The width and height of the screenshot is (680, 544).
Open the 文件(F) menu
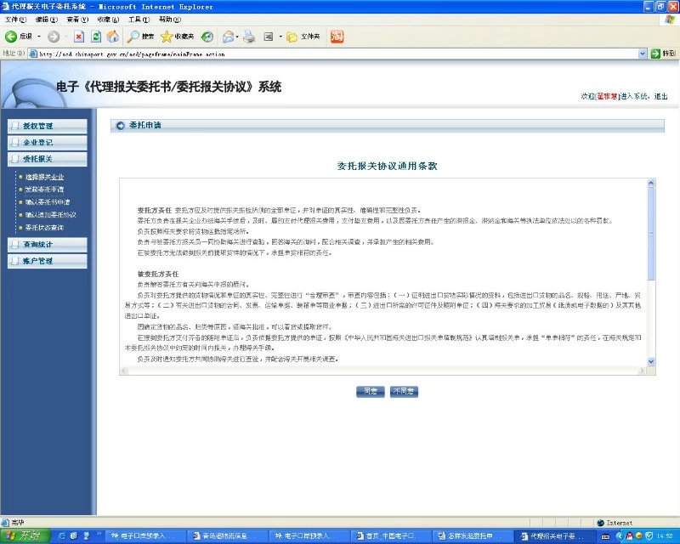pyautogui.click(x=15, y=20)
